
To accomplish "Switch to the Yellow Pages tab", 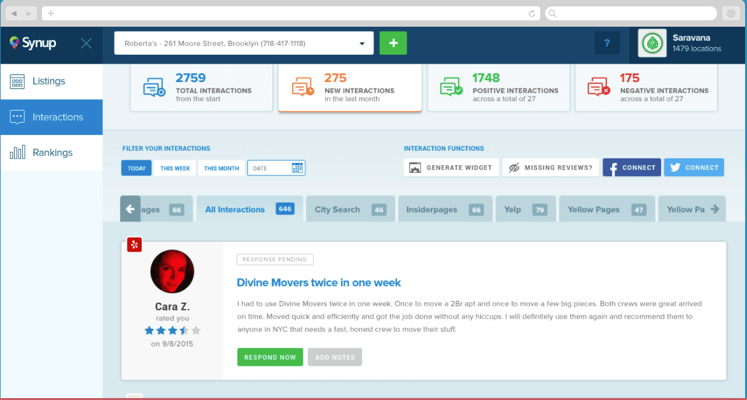I will (607, 209).
